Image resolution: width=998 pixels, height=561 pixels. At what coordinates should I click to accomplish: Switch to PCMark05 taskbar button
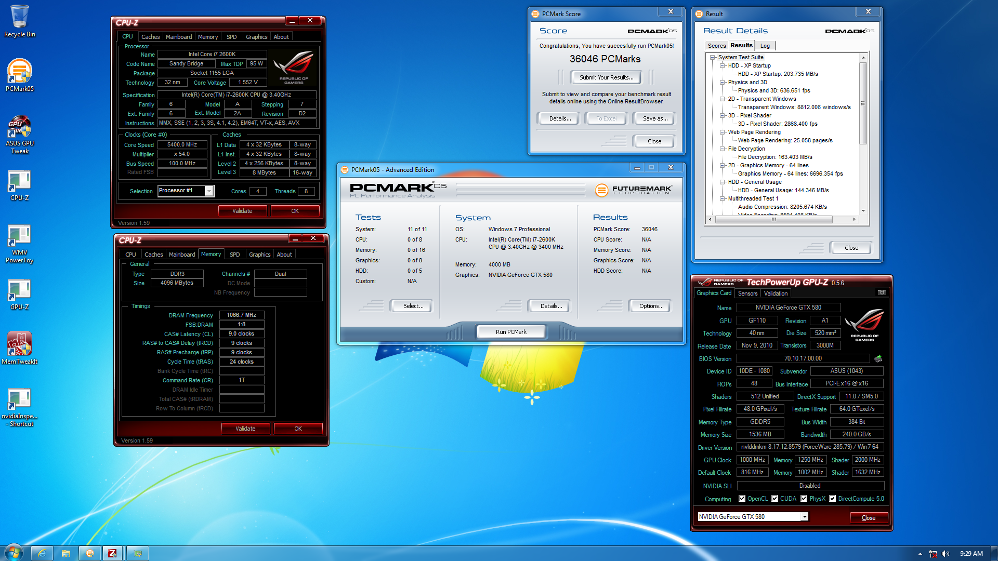coord(90,553)
